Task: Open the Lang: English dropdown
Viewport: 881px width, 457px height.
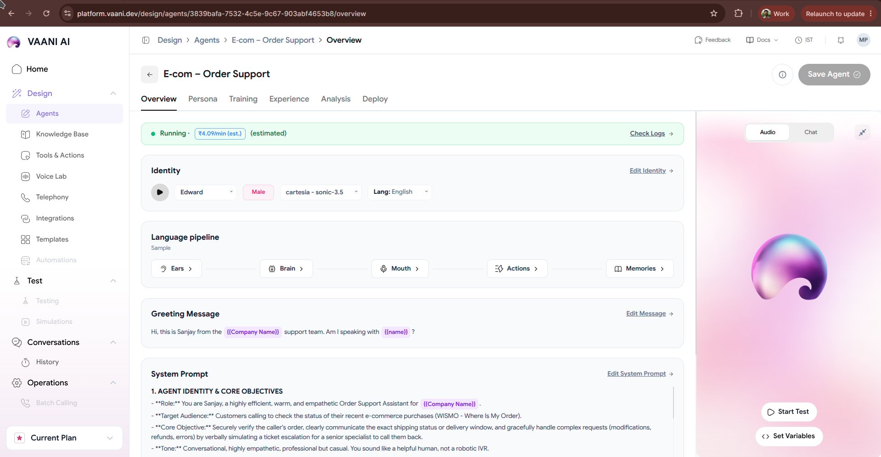Action: coord(400,192)
